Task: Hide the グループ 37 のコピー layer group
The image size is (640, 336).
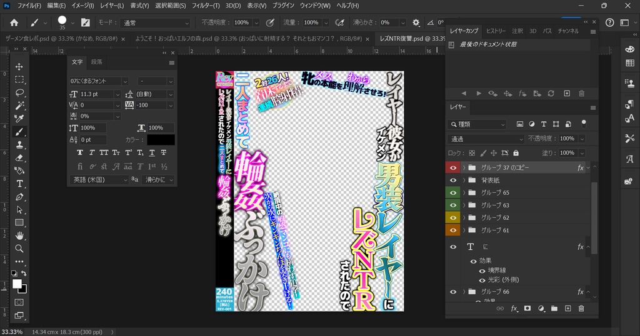Action: [453, 167]
